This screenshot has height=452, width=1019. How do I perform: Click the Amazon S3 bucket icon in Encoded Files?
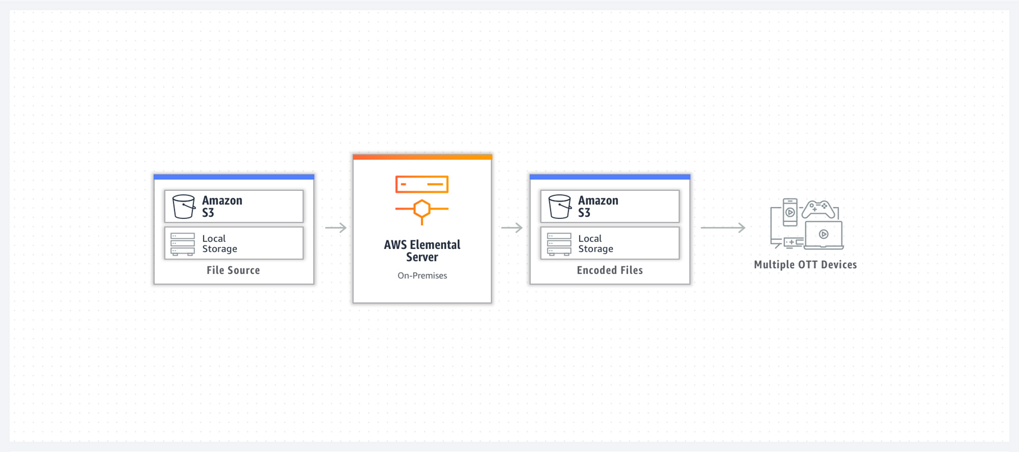click(559, 207)
